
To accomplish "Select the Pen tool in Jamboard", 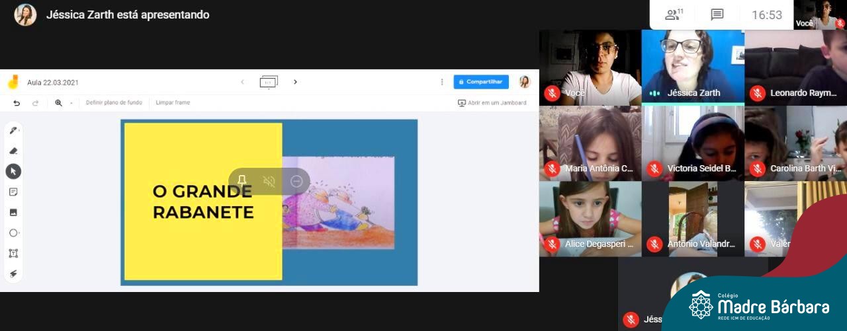I will [13, 131].
